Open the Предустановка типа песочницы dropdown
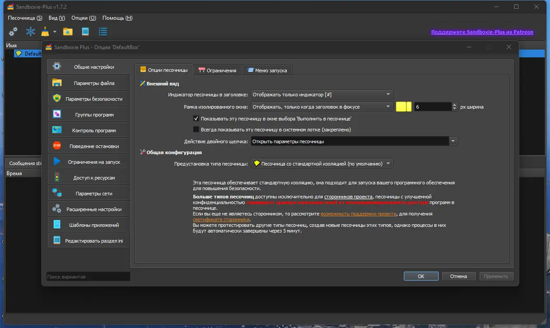Viewport: 550px width, 328px height. [322, 164]
